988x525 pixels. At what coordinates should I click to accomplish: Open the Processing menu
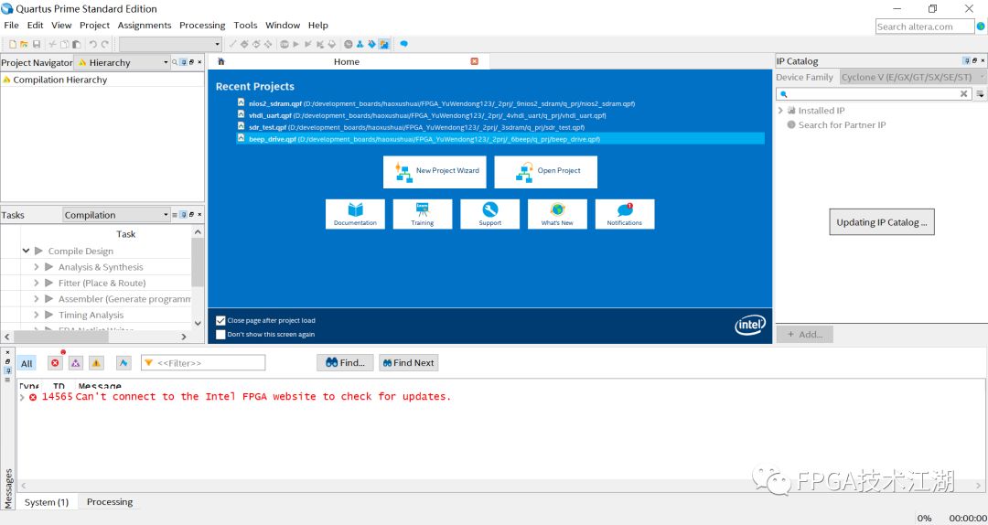(202, 26)
